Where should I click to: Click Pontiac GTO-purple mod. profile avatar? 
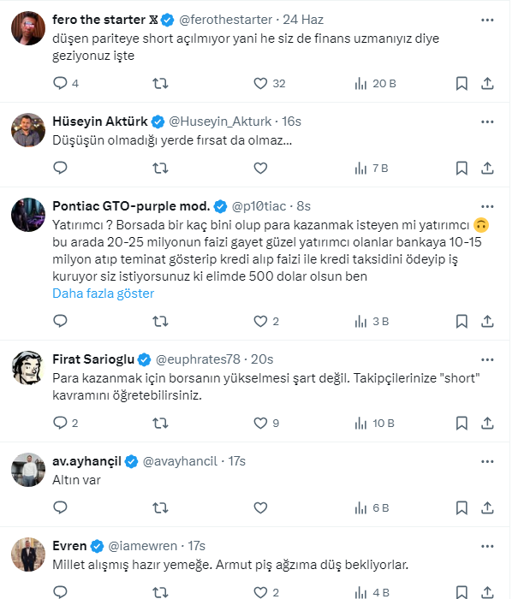tap(28, 215)
